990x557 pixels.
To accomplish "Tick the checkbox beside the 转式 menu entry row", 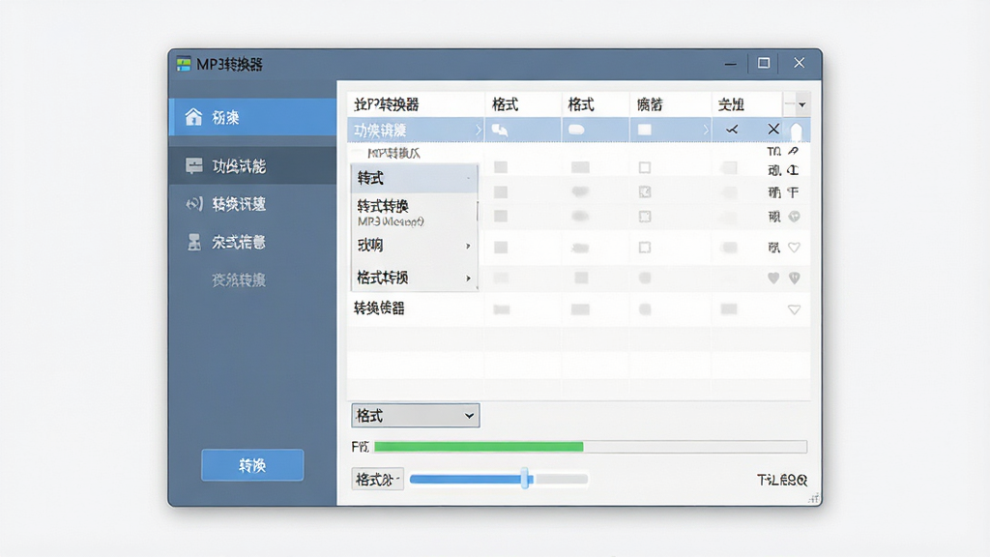I will click(645, 167).
